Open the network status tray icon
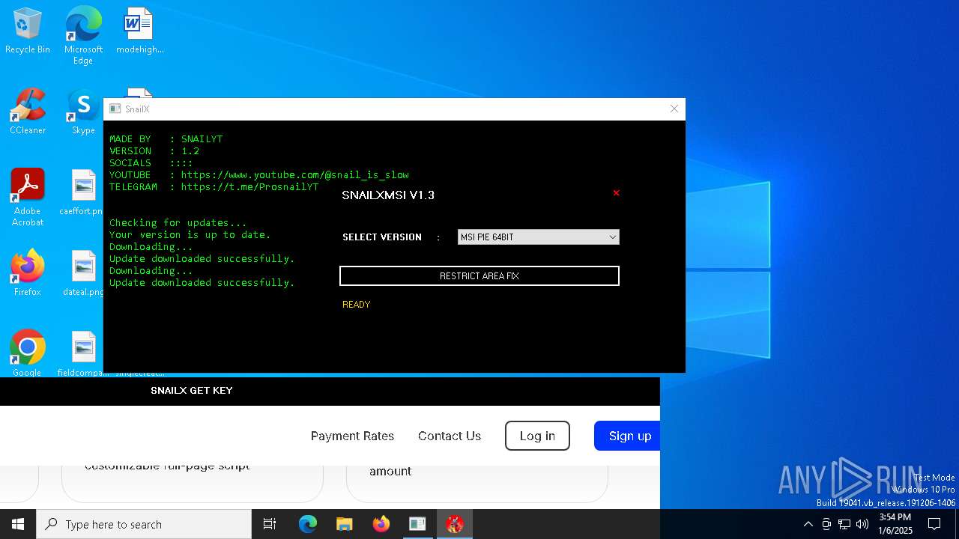 pos(844,524)
